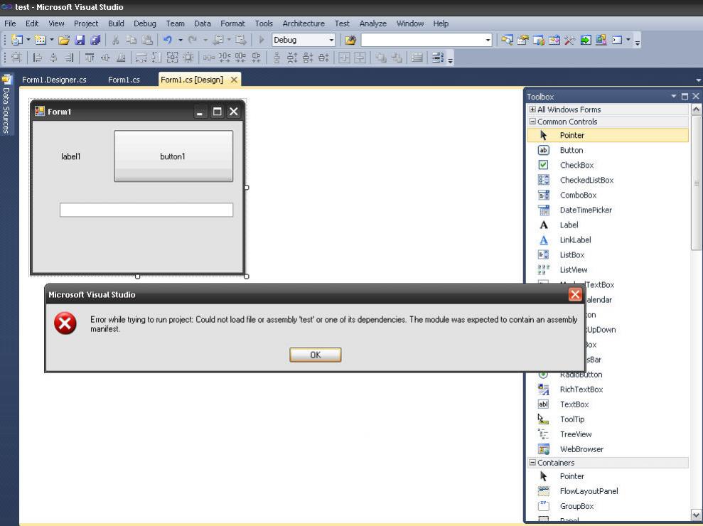Click the Make Same Width icon
Viewport: 703px width, 526px height.
pyautogui.click(x=141, y=58)
